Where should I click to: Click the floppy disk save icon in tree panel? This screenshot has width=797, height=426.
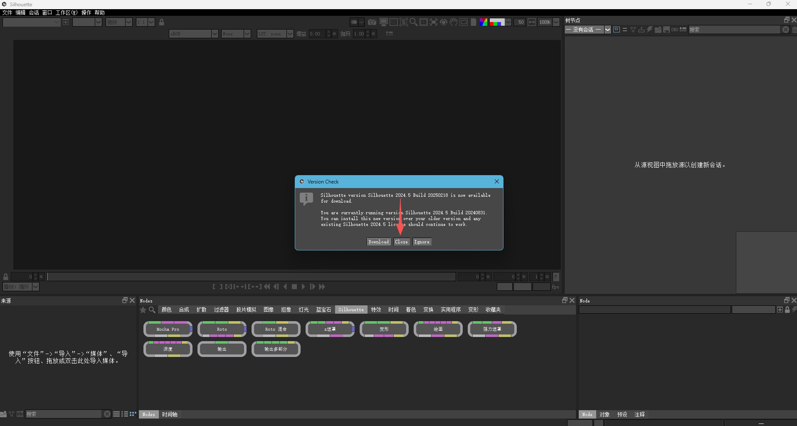[666, 30]
